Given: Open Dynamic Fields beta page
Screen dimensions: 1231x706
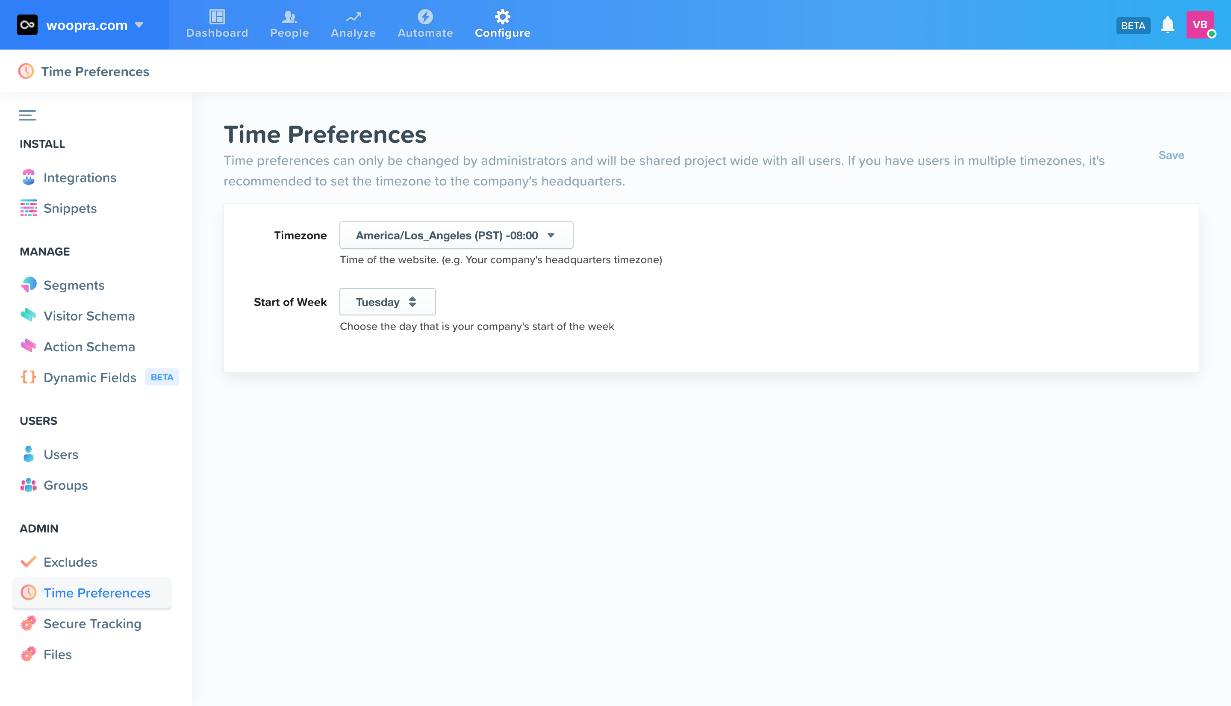Looking at the screenshot, I should click(90, 377).
